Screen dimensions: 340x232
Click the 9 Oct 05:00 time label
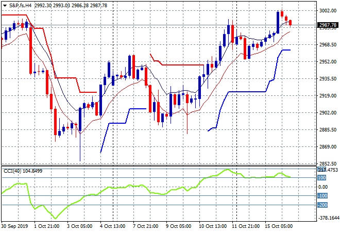coord(178,226)
